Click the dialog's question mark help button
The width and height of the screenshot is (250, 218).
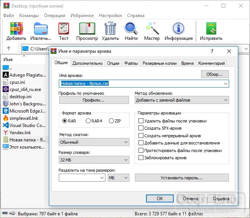point(212,51)
